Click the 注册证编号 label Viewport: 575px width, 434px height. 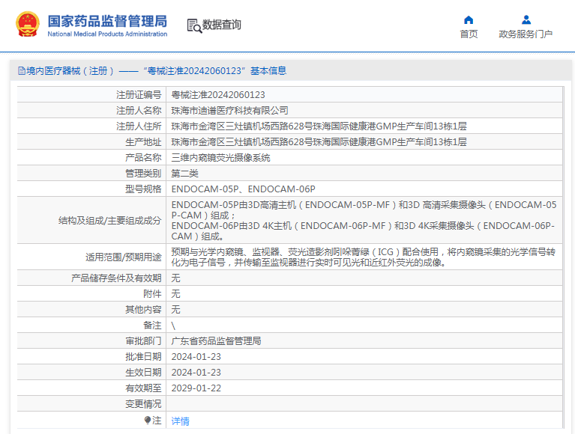point(139,95)
